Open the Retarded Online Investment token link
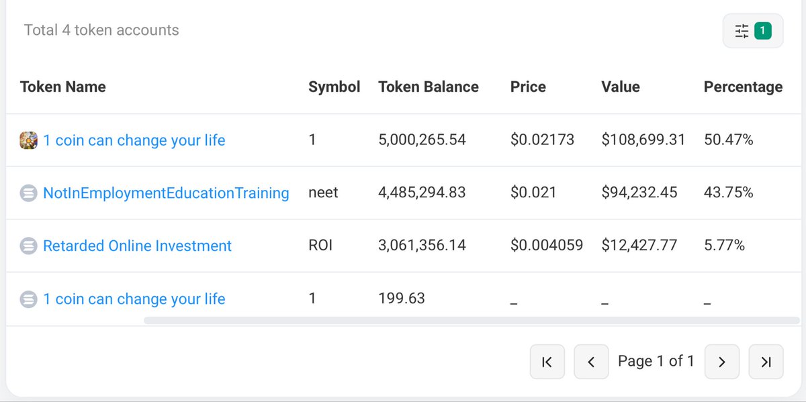 point(137,246)
